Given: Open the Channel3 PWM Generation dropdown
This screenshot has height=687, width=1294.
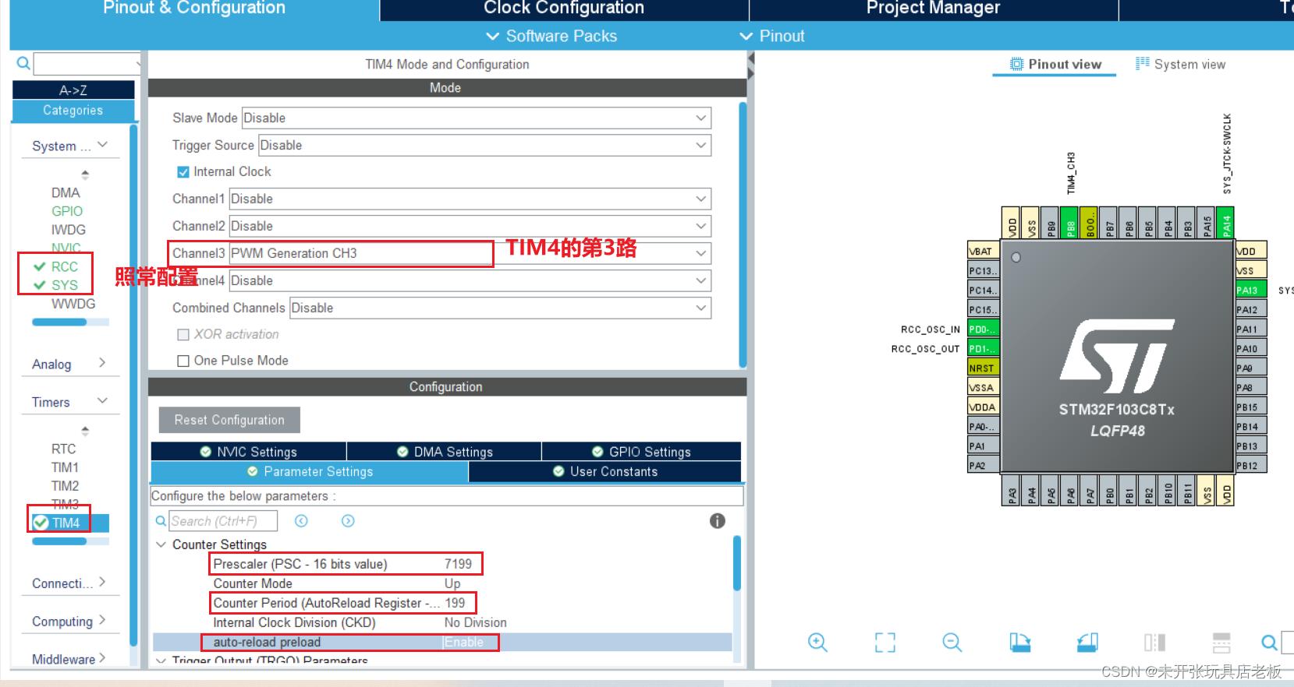Looking at the screenshot, I should coord(470,253).
